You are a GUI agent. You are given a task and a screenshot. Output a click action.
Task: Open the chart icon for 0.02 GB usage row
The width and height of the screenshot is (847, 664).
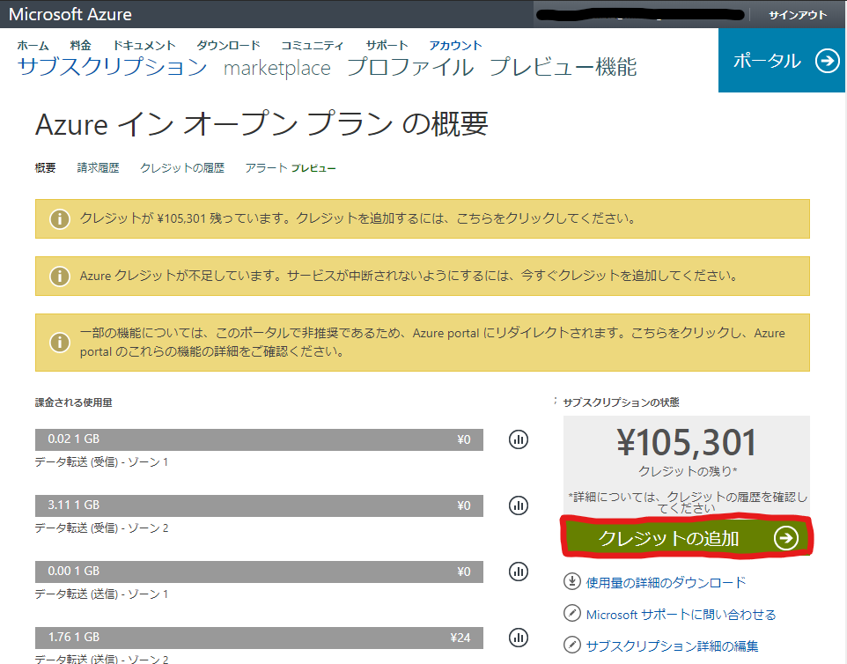tap(519, 439)
